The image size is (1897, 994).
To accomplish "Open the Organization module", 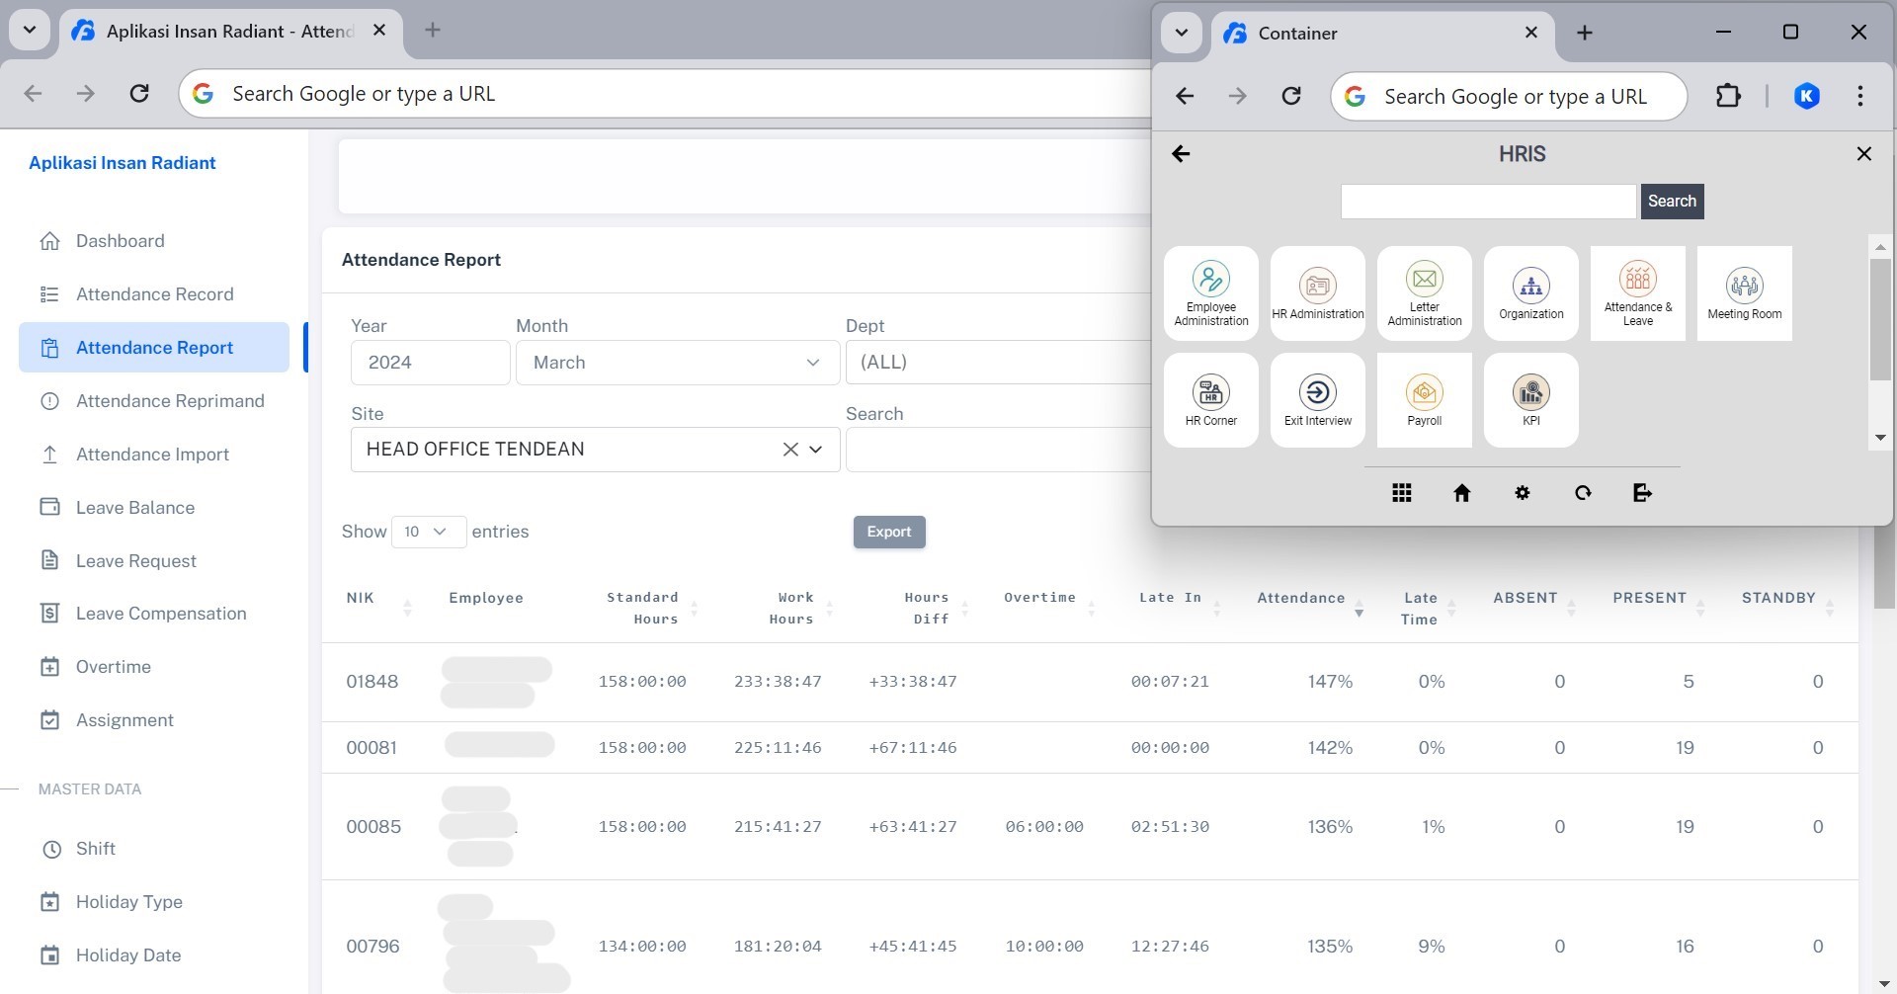I will click(x=1530, y=292).
